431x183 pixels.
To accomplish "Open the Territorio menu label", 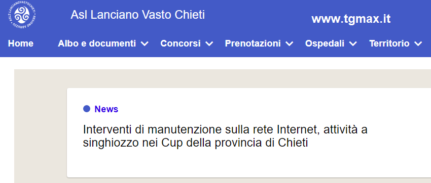I will pos(389,43).
